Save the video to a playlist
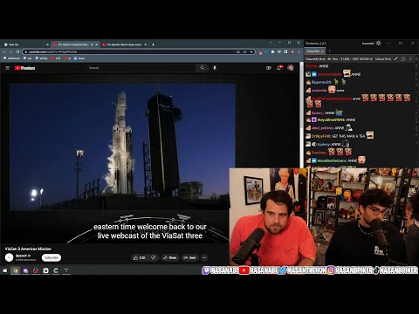419x314 pixels. (189, 257)
